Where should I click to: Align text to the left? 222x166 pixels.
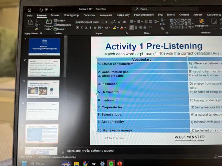pos(132,27)
